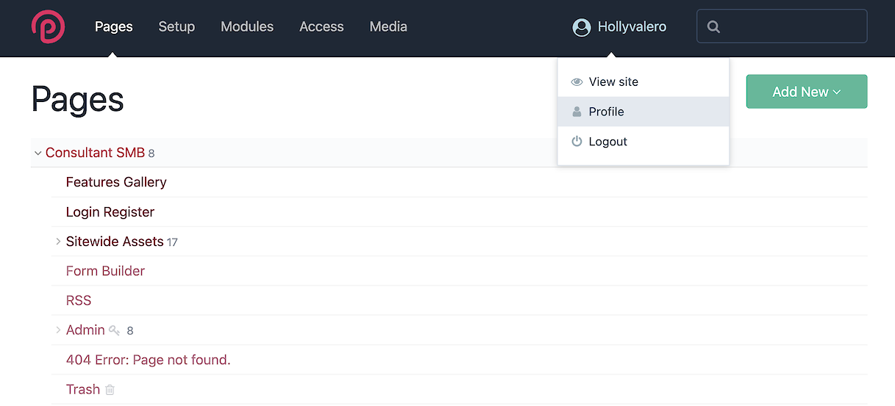Open the Media menu
This screenshot has height=406, width=895.
[388, 27]
